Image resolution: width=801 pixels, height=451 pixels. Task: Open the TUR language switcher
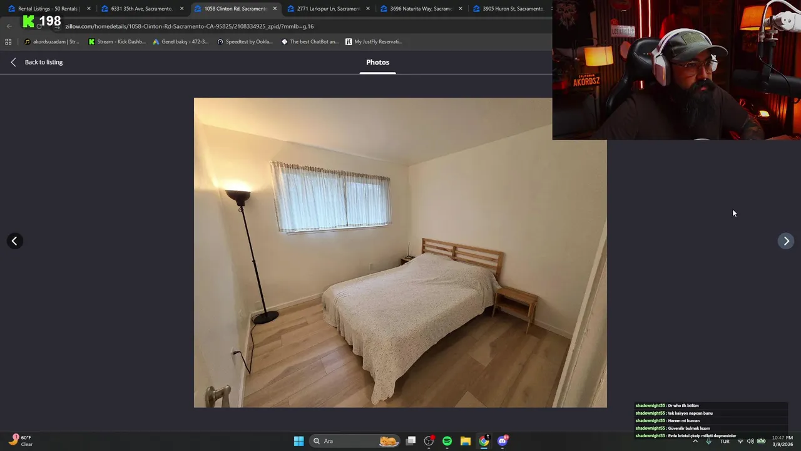coord(725,441)
